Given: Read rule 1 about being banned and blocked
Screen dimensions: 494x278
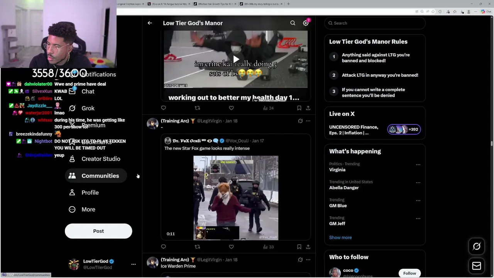Looking at the screenshot, I should tap(376, 58).
